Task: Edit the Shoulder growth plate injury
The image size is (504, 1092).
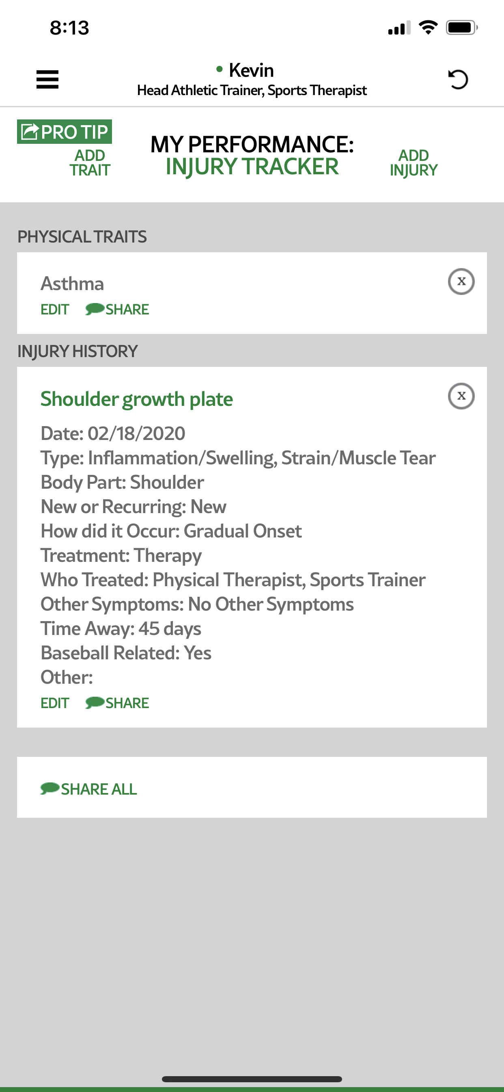Action: pos(55,703)
